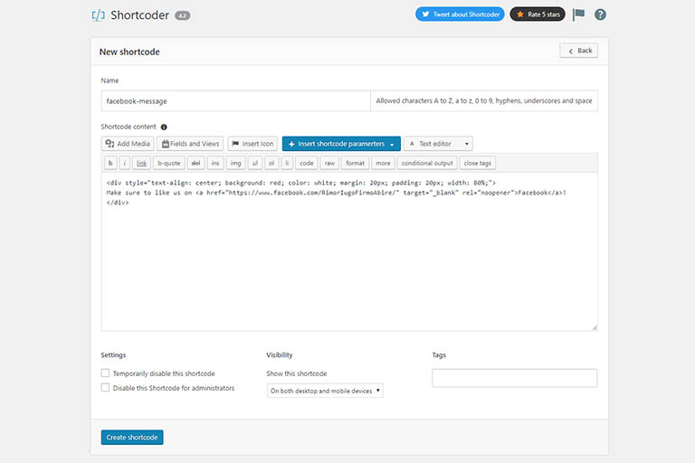Click the code quicktag button
This screenshot has width=695, height=463.
pyautogui.click(x=307, y=163)
